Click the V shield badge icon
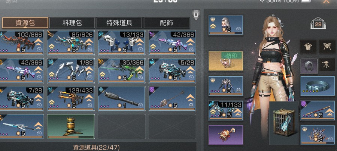Image resolution: width=337 pixels, height=151 pixels. [196, 15]
